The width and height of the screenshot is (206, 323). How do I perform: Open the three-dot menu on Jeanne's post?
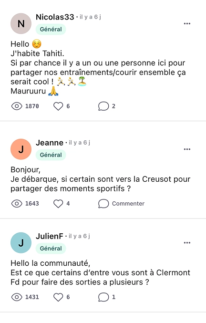187,149
